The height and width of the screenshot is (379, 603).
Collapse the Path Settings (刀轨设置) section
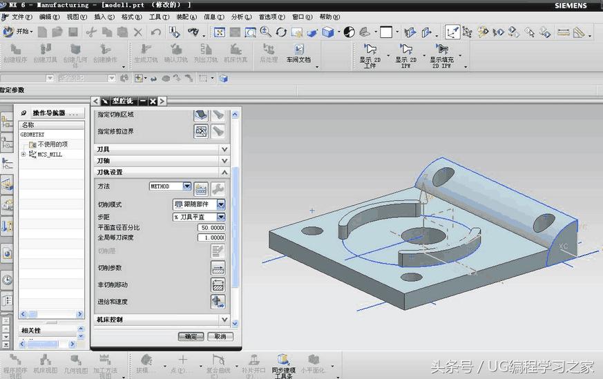[x=224, y=172]
